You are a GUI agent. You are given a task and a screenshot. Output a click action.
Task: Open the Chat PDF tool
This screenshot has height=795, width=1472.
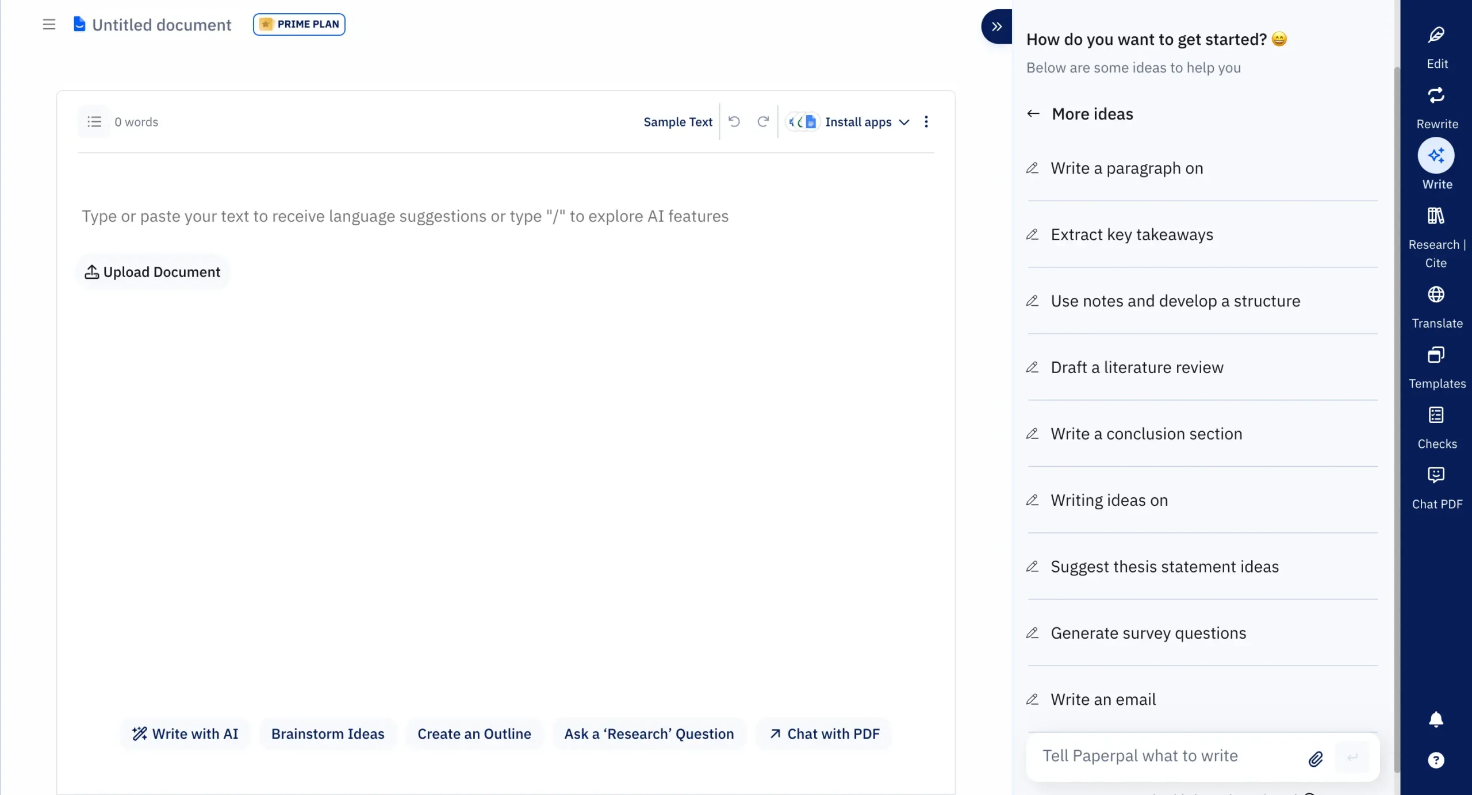coord(1436,489)
